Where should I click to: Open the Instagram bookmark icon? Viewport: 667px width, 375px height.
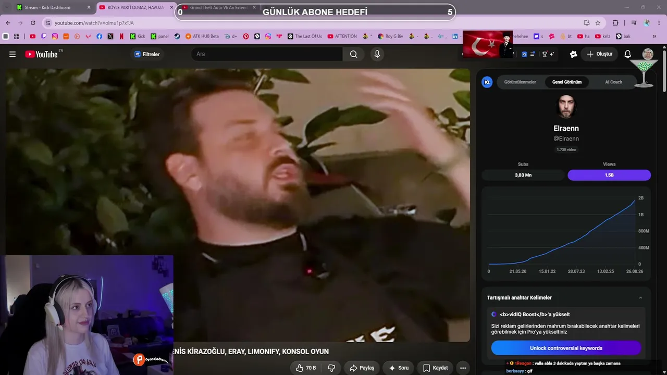point(55,36)
